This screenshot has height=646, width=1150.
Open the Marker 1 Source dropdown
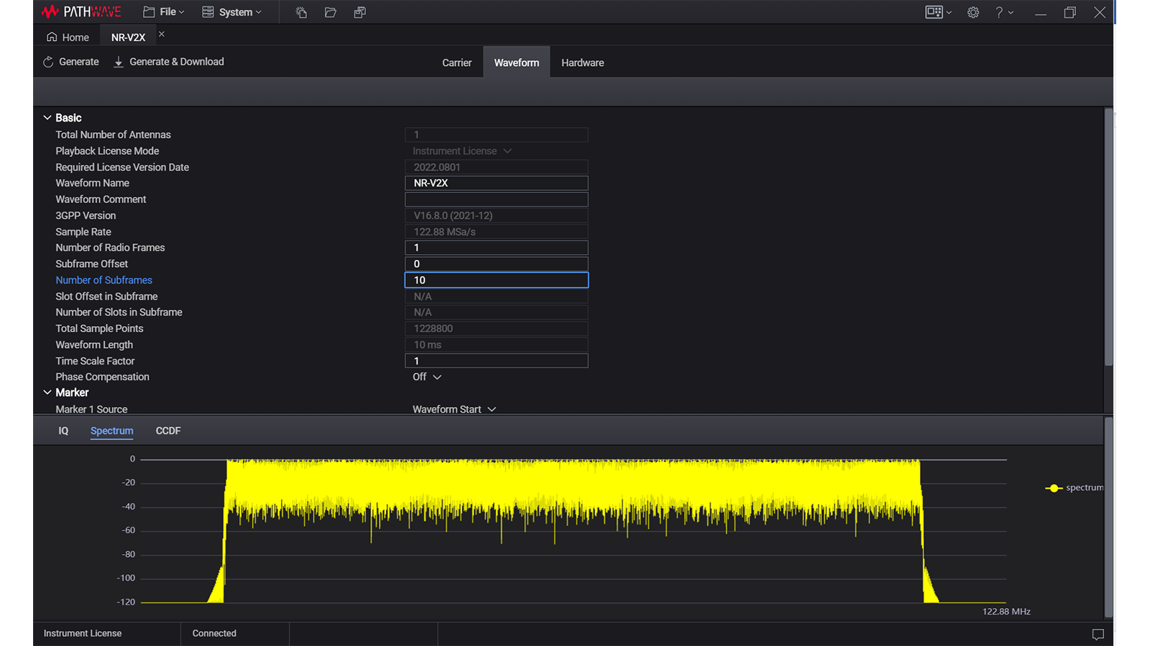pyautogui.click(x=454, y=409)
